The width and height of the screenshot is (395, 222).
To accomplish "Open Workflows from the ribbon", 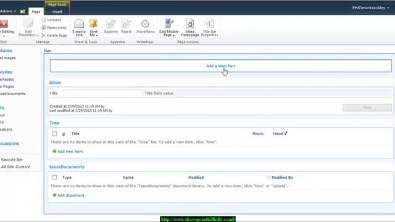I will (x=146, y=26).
